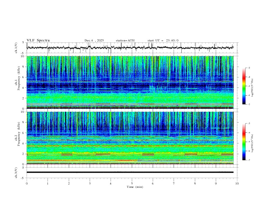Click the "8" kHz tick on ch.1 frequency axis
Screen dimensions: 267x206
24,67
